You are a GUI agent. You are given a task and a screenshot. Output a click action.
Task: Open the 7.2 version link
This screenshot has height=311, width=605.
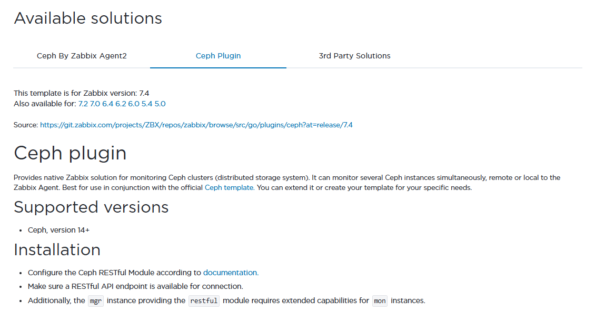83,104
